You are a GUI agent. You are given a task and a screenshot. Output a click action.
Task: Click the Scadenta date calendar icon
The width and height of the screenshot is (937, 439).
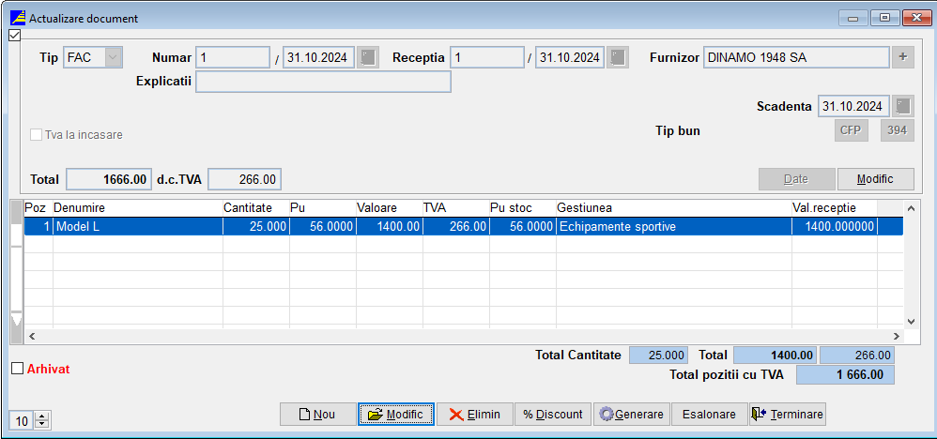pos(903,106)
